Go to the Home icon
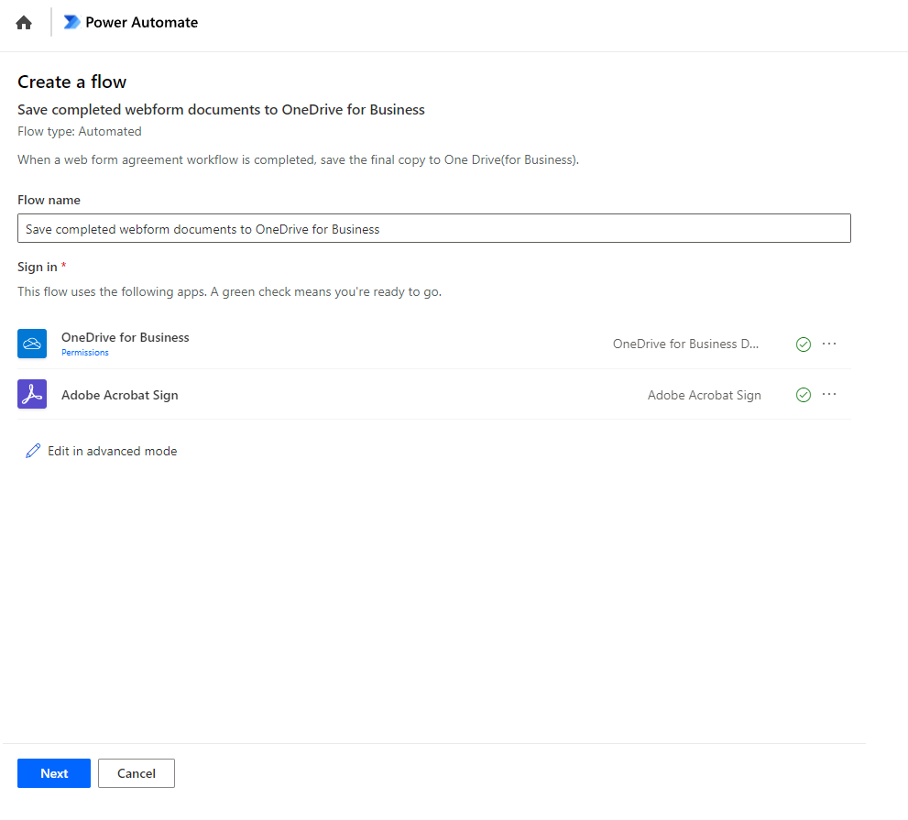 tap(24, 23)
